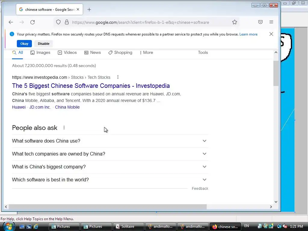308x231 pixels.
Task: Dismiss the privacy notification bar
Action: click(271, 34)
